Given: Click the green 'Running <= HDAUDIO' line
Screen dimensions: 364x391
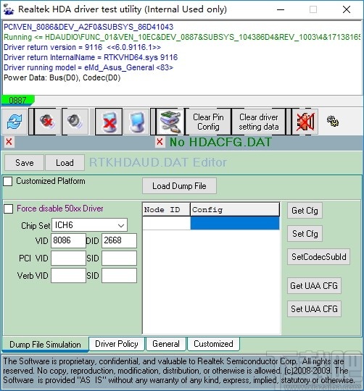Looking at the screenshot, I should click(182, 37).
